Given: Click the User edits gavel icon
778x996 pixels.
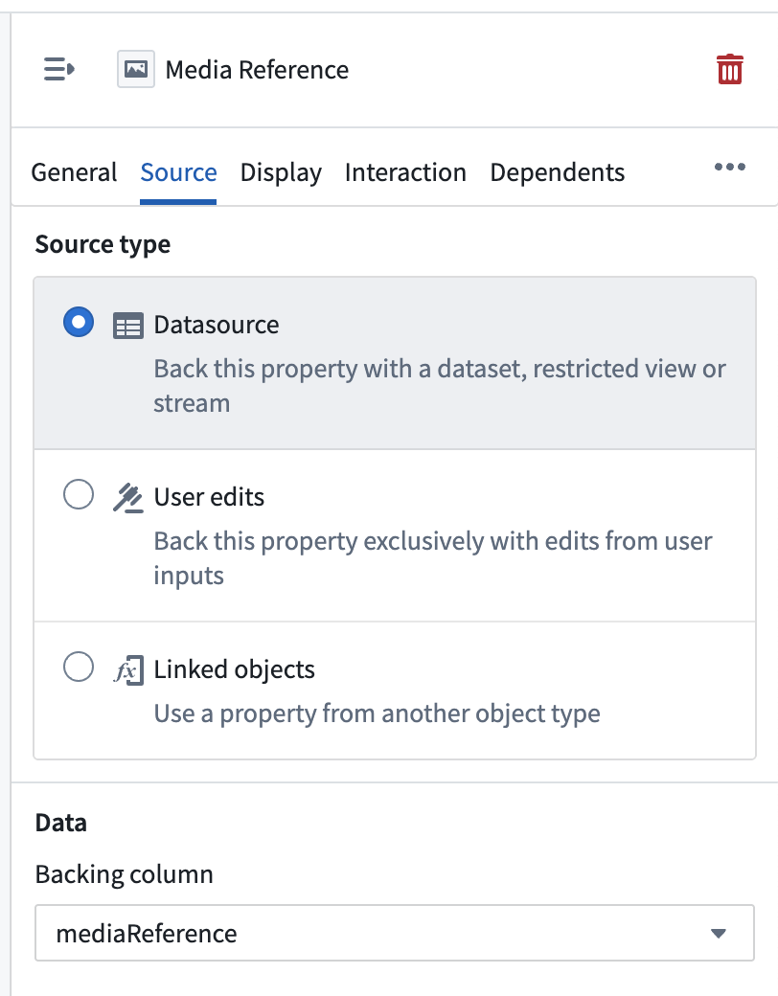Looking at the screenshot, I should click(x=127, y=498).
